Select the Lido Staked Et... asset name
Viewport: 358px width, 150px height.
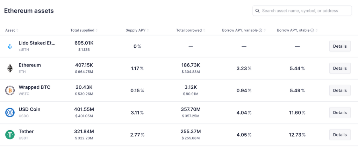[37, 43]
